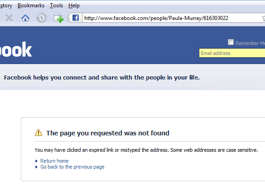The width and height of the screenshot is (265, 194).
Task: Click the Email address input field
Action: pos(232,53)
